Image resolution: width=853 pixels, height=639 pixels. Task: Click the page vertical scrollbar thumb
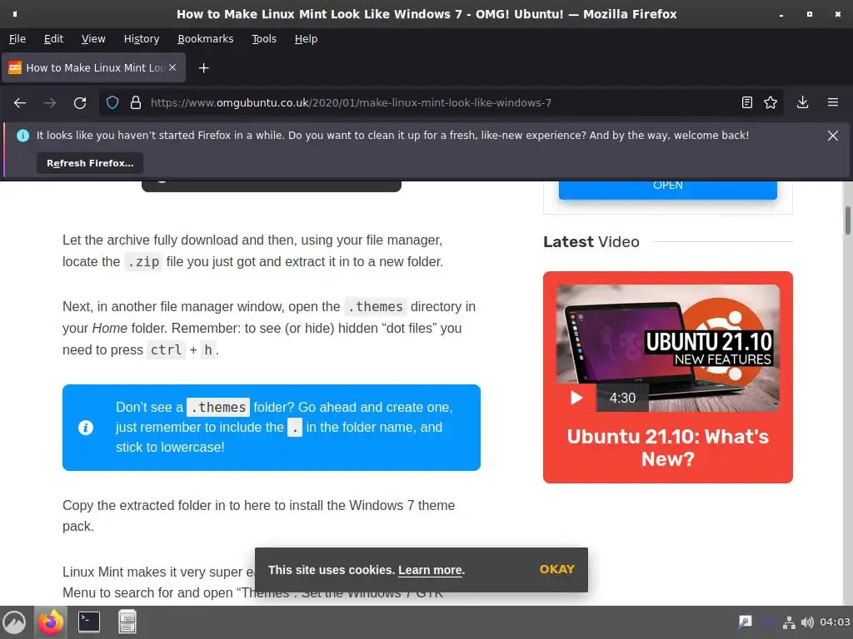(847, 220)
